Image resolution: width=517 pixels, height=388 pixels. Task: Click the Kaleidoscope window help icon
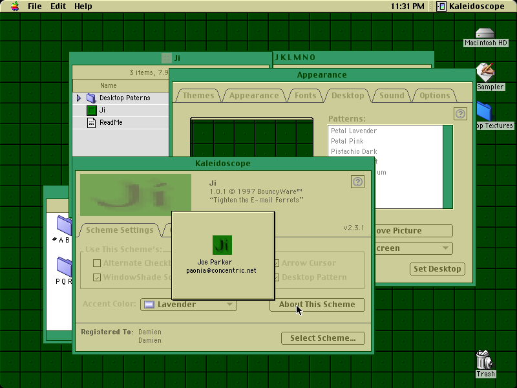tap(358, 182)
